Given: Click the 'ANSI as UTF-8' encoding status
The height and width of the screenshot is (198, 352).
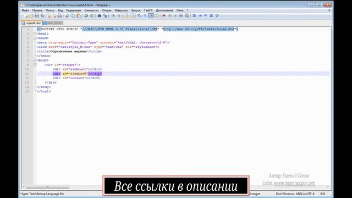Looking at the screenshot, I should [305, 194].
